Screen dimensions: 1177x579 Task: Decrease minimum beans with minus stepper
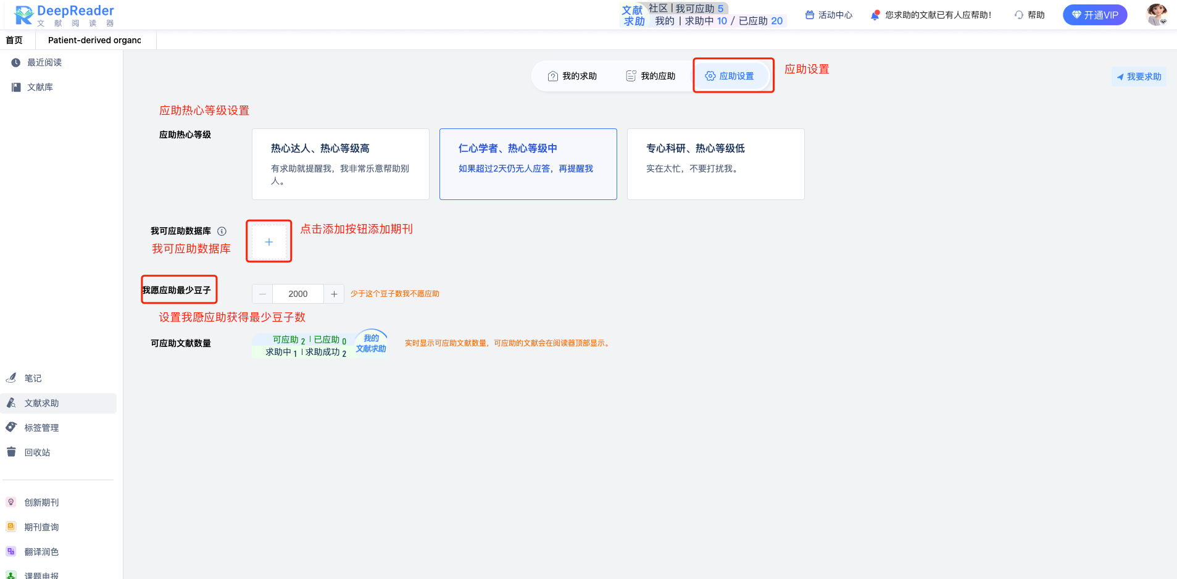[262, 294]
